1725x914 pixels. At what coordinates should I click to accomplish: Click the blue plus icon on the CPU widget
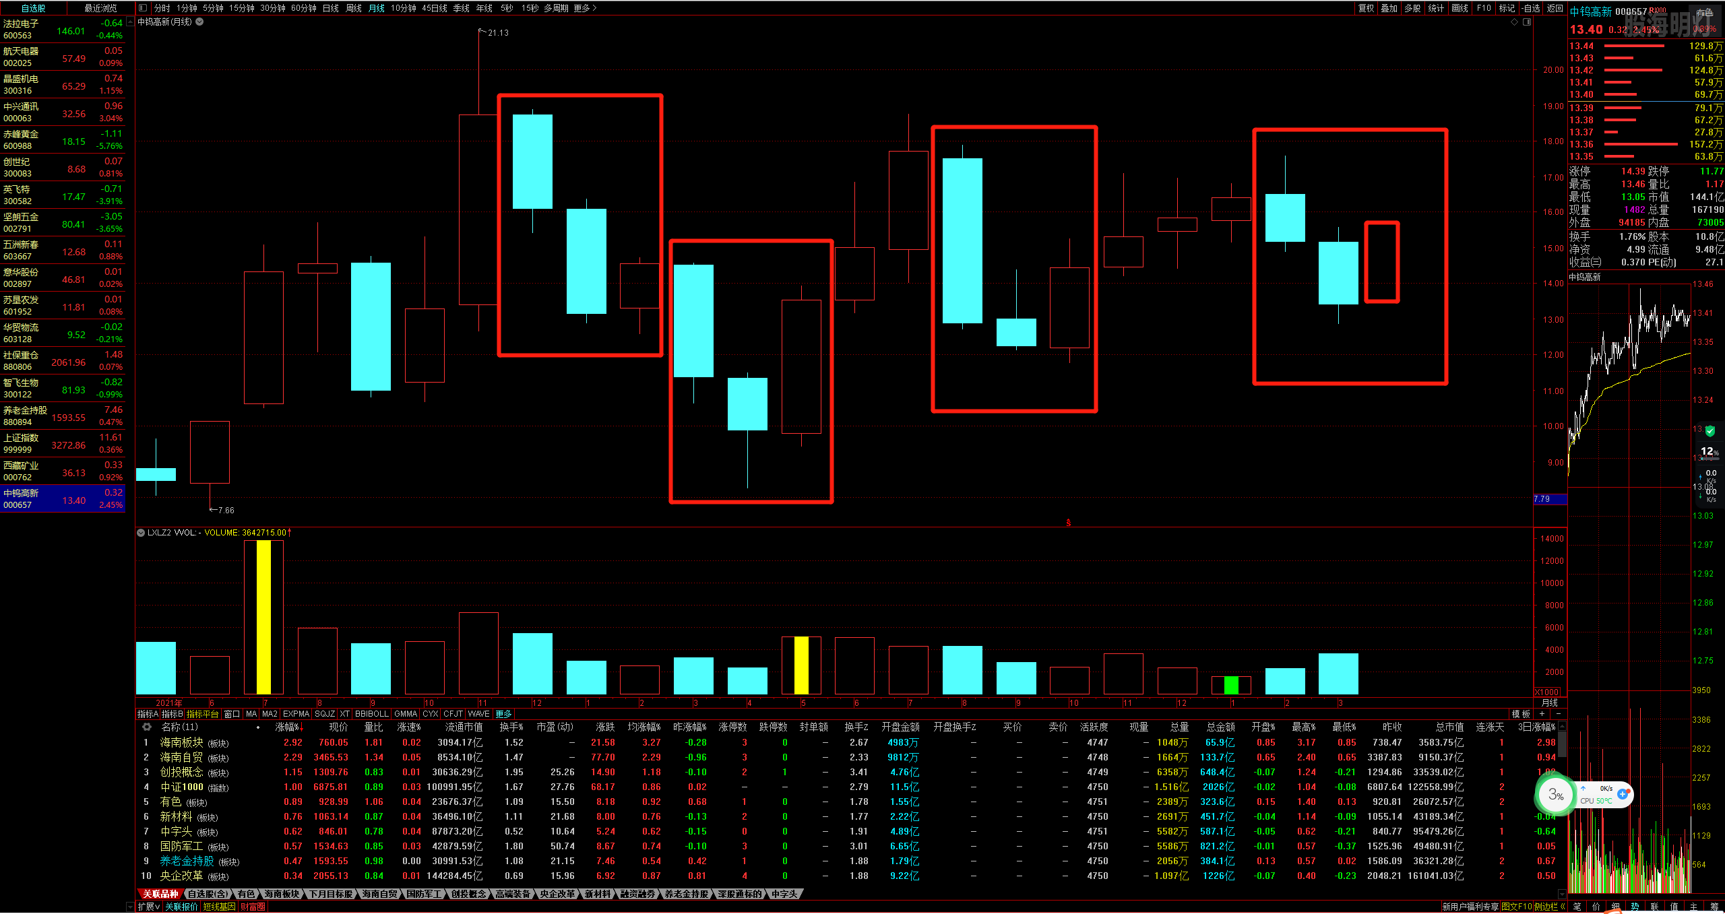1623,795
